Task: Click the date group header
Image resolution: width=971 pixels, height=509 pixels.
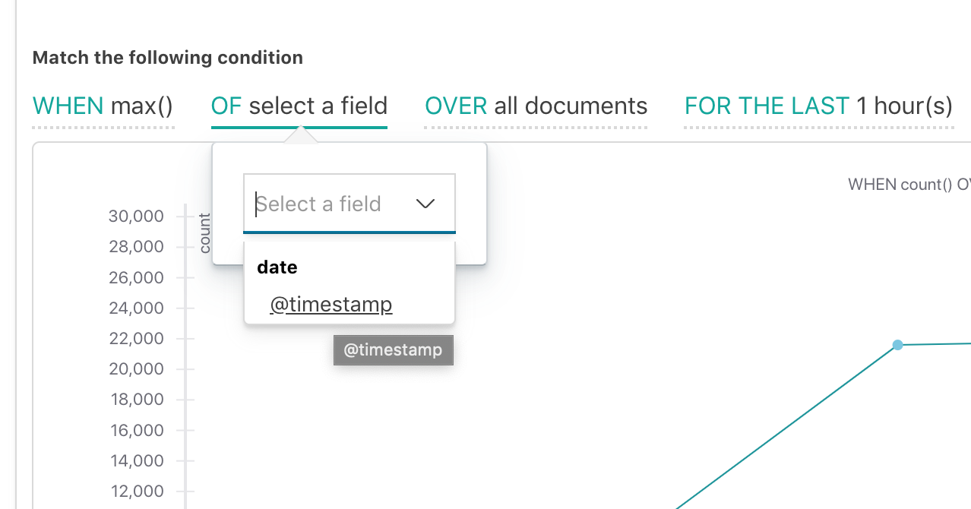Action: point(277,267)
